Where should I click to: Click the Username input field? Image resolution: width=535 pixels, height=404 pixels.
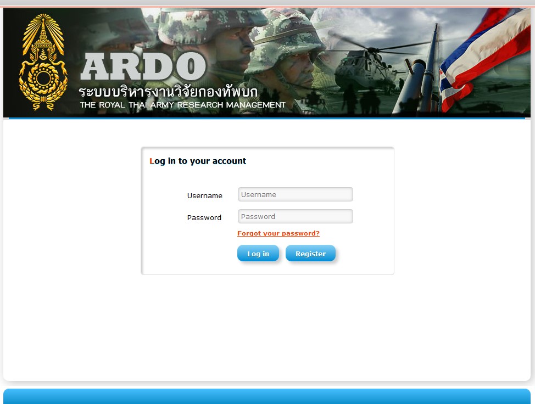point(295,194)
